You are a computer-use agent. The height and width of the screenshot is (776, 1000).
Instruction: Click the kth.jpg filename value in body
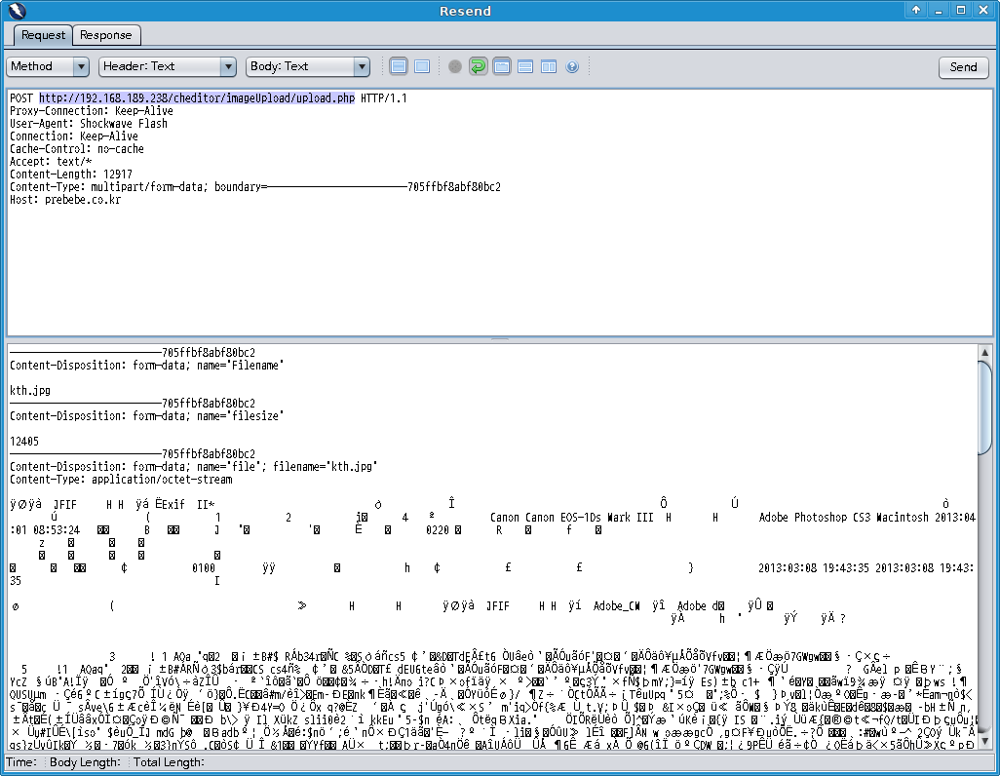[29, 391]
